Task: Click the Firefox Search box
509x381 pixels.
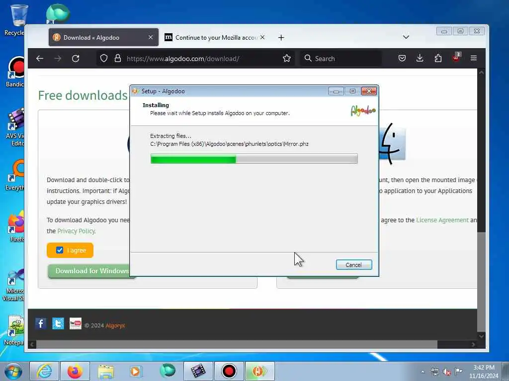Action: tap(341, 59)
